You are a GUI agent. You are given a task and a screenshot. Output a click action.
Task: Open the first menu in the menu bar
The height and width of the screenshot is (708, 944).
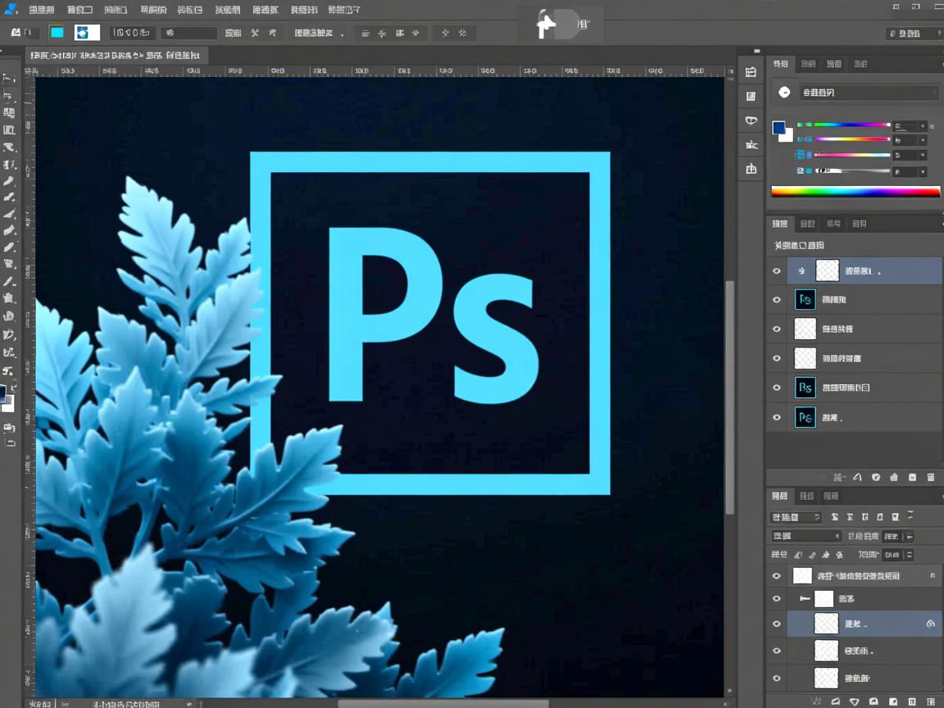[x=41, y=10]
